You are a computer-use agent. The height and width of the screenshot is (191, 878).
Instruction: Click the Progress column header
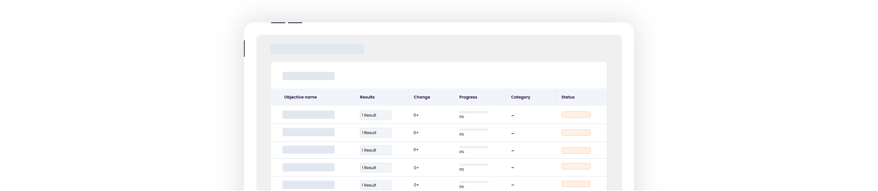pos(468,97)
